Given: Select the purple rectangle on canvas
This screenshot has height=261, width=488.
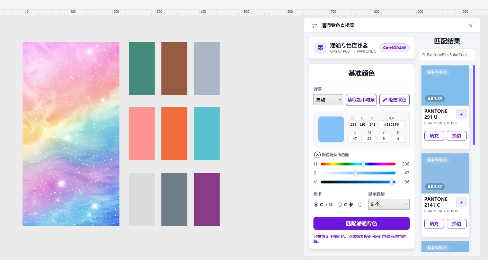Looking at the screenshot, I should pos(207,199).
